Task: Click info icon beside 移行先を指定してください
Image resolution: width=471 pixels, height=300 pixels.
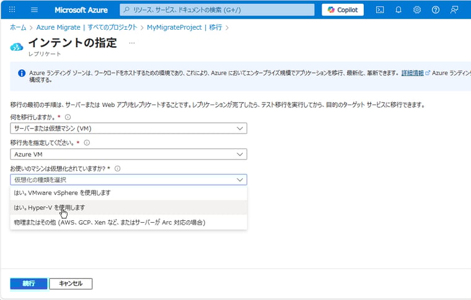Action: [x=87, y=143]
